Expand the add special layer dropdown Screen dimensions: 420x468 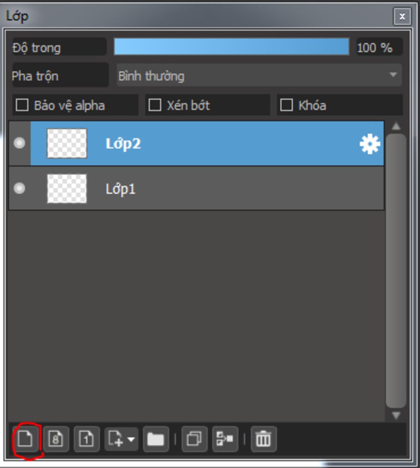(x=131, y=439)
